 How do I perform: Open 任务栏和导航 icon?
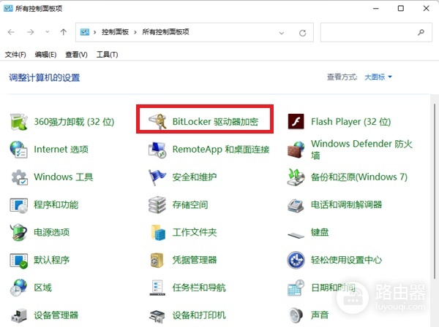tap(157, 288)
